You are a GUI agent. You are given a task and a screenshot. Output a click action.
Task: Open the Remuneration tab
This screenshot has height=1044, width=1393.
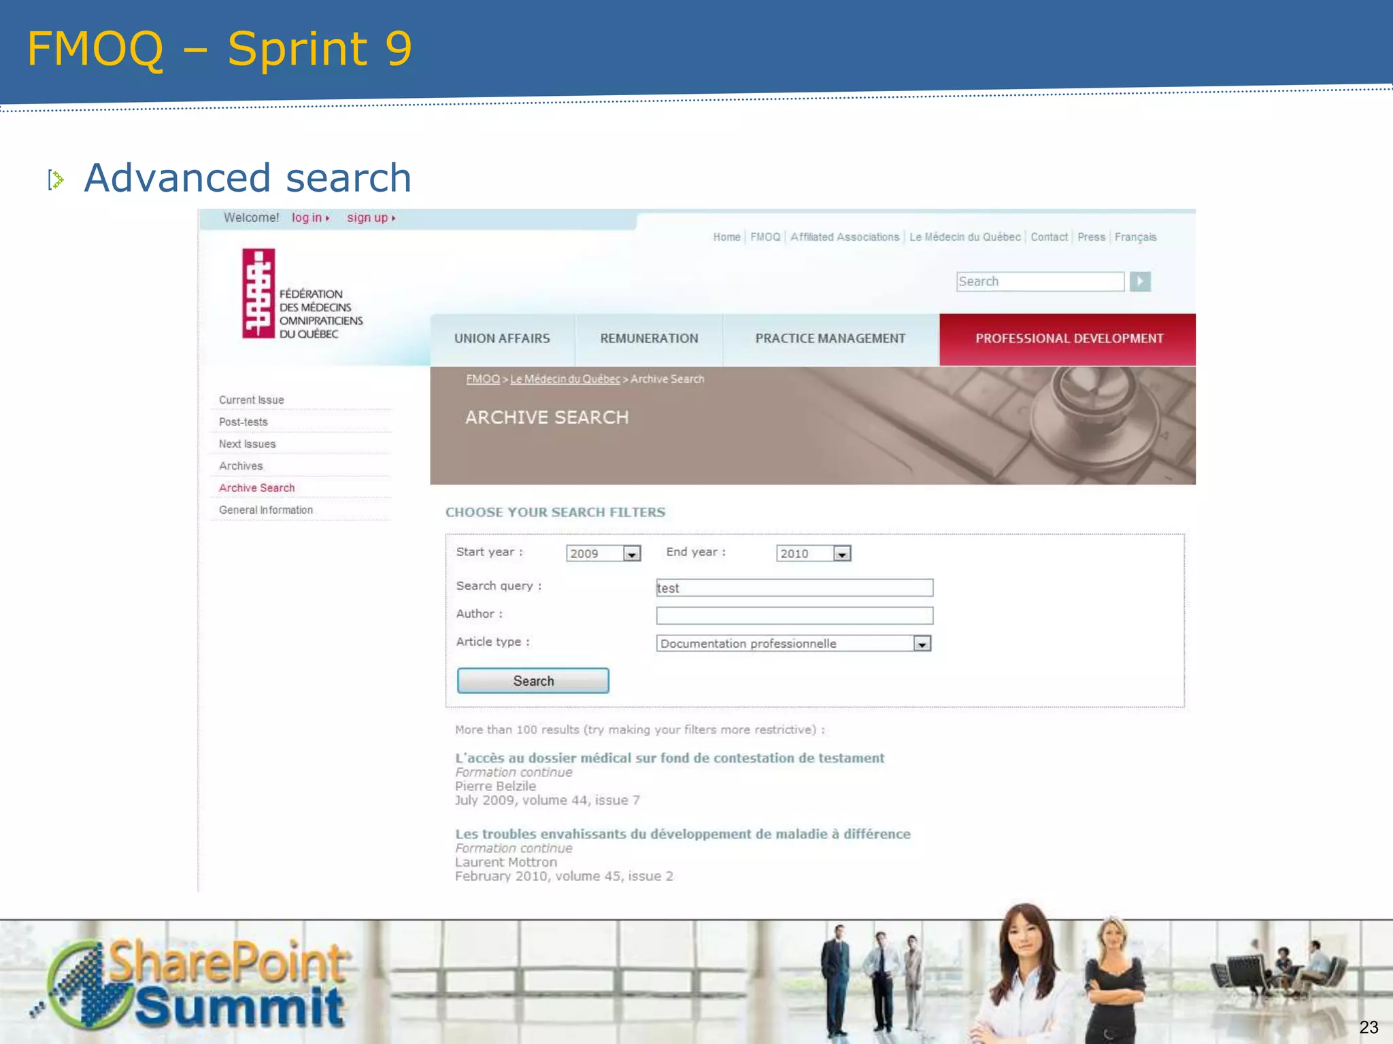(x=649, y=338)
